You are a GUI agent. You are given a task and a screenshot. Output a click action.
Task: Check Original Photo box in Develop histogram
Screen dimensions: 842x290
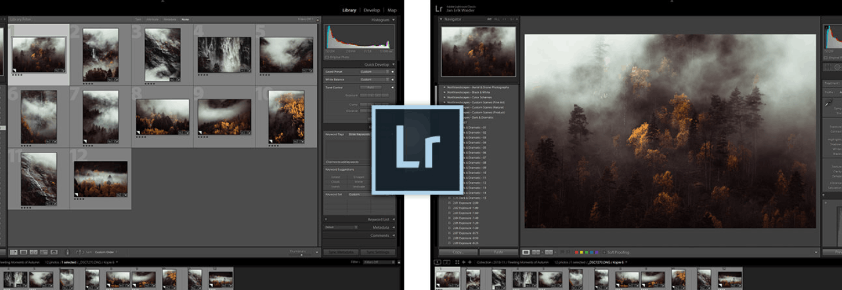click(826, 58)
